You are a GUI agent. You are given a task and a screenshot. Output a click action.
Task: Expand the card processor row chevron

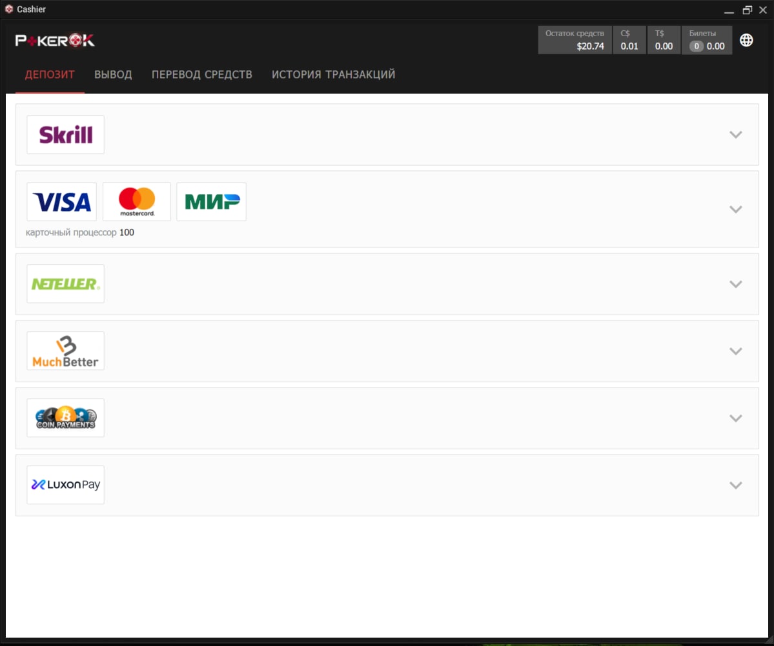735,210
